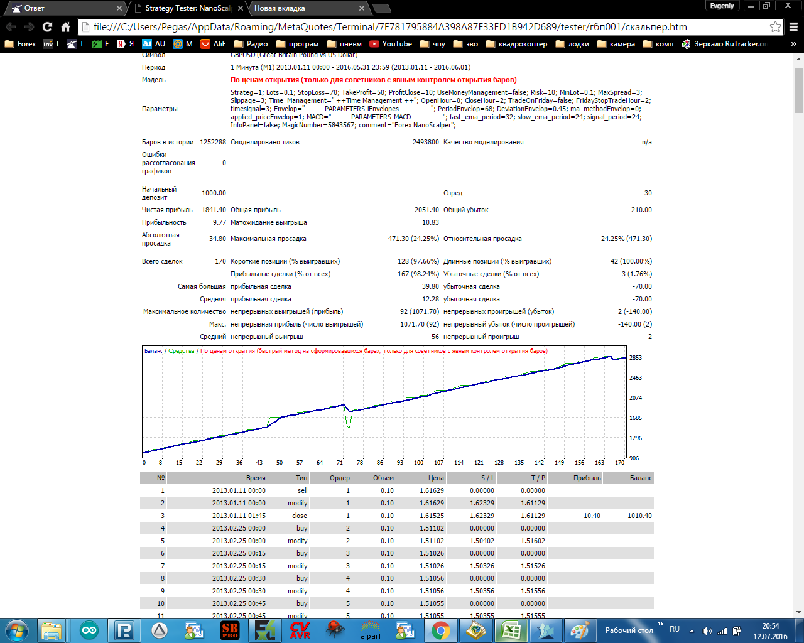This screenshot has width=804, height=643.
Task: Expand the Рабочий стол toolbar chevron
Action: 660,624
